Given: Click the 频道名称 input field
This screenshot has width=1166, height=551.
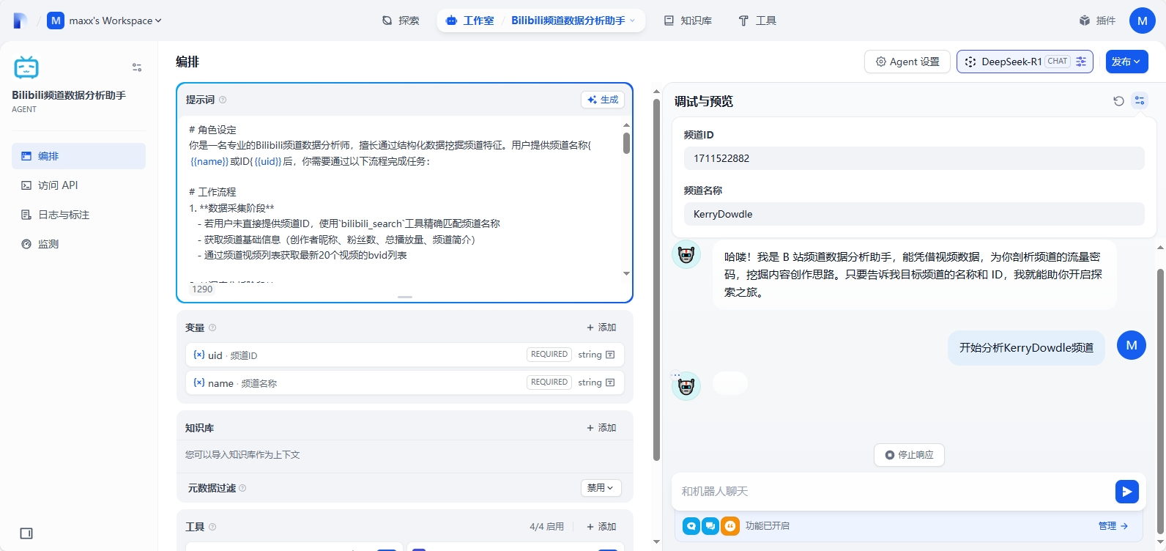Looking at the screenshot, I should tap(914, 214).
